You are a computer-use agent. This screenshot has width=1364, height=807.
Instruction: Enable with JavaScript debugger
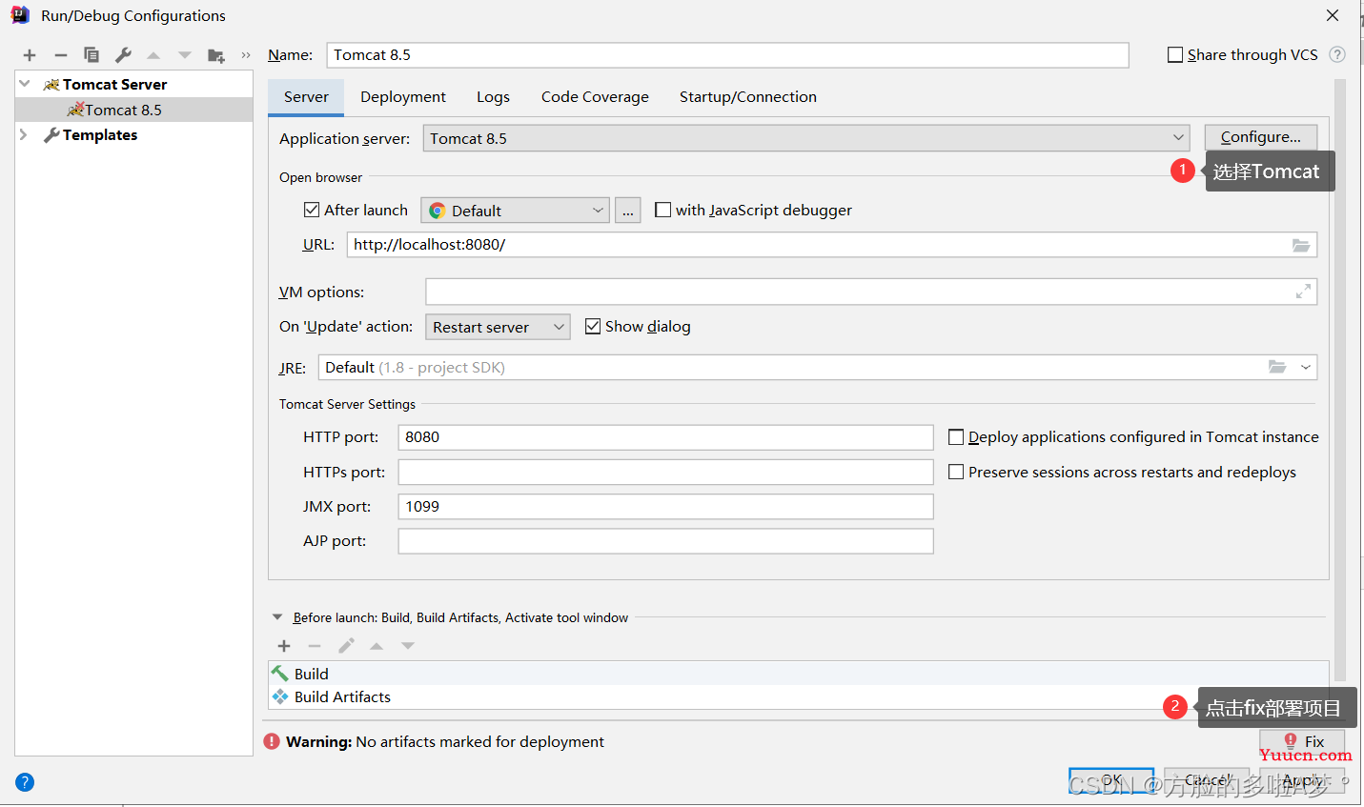[x=663, y=210]
